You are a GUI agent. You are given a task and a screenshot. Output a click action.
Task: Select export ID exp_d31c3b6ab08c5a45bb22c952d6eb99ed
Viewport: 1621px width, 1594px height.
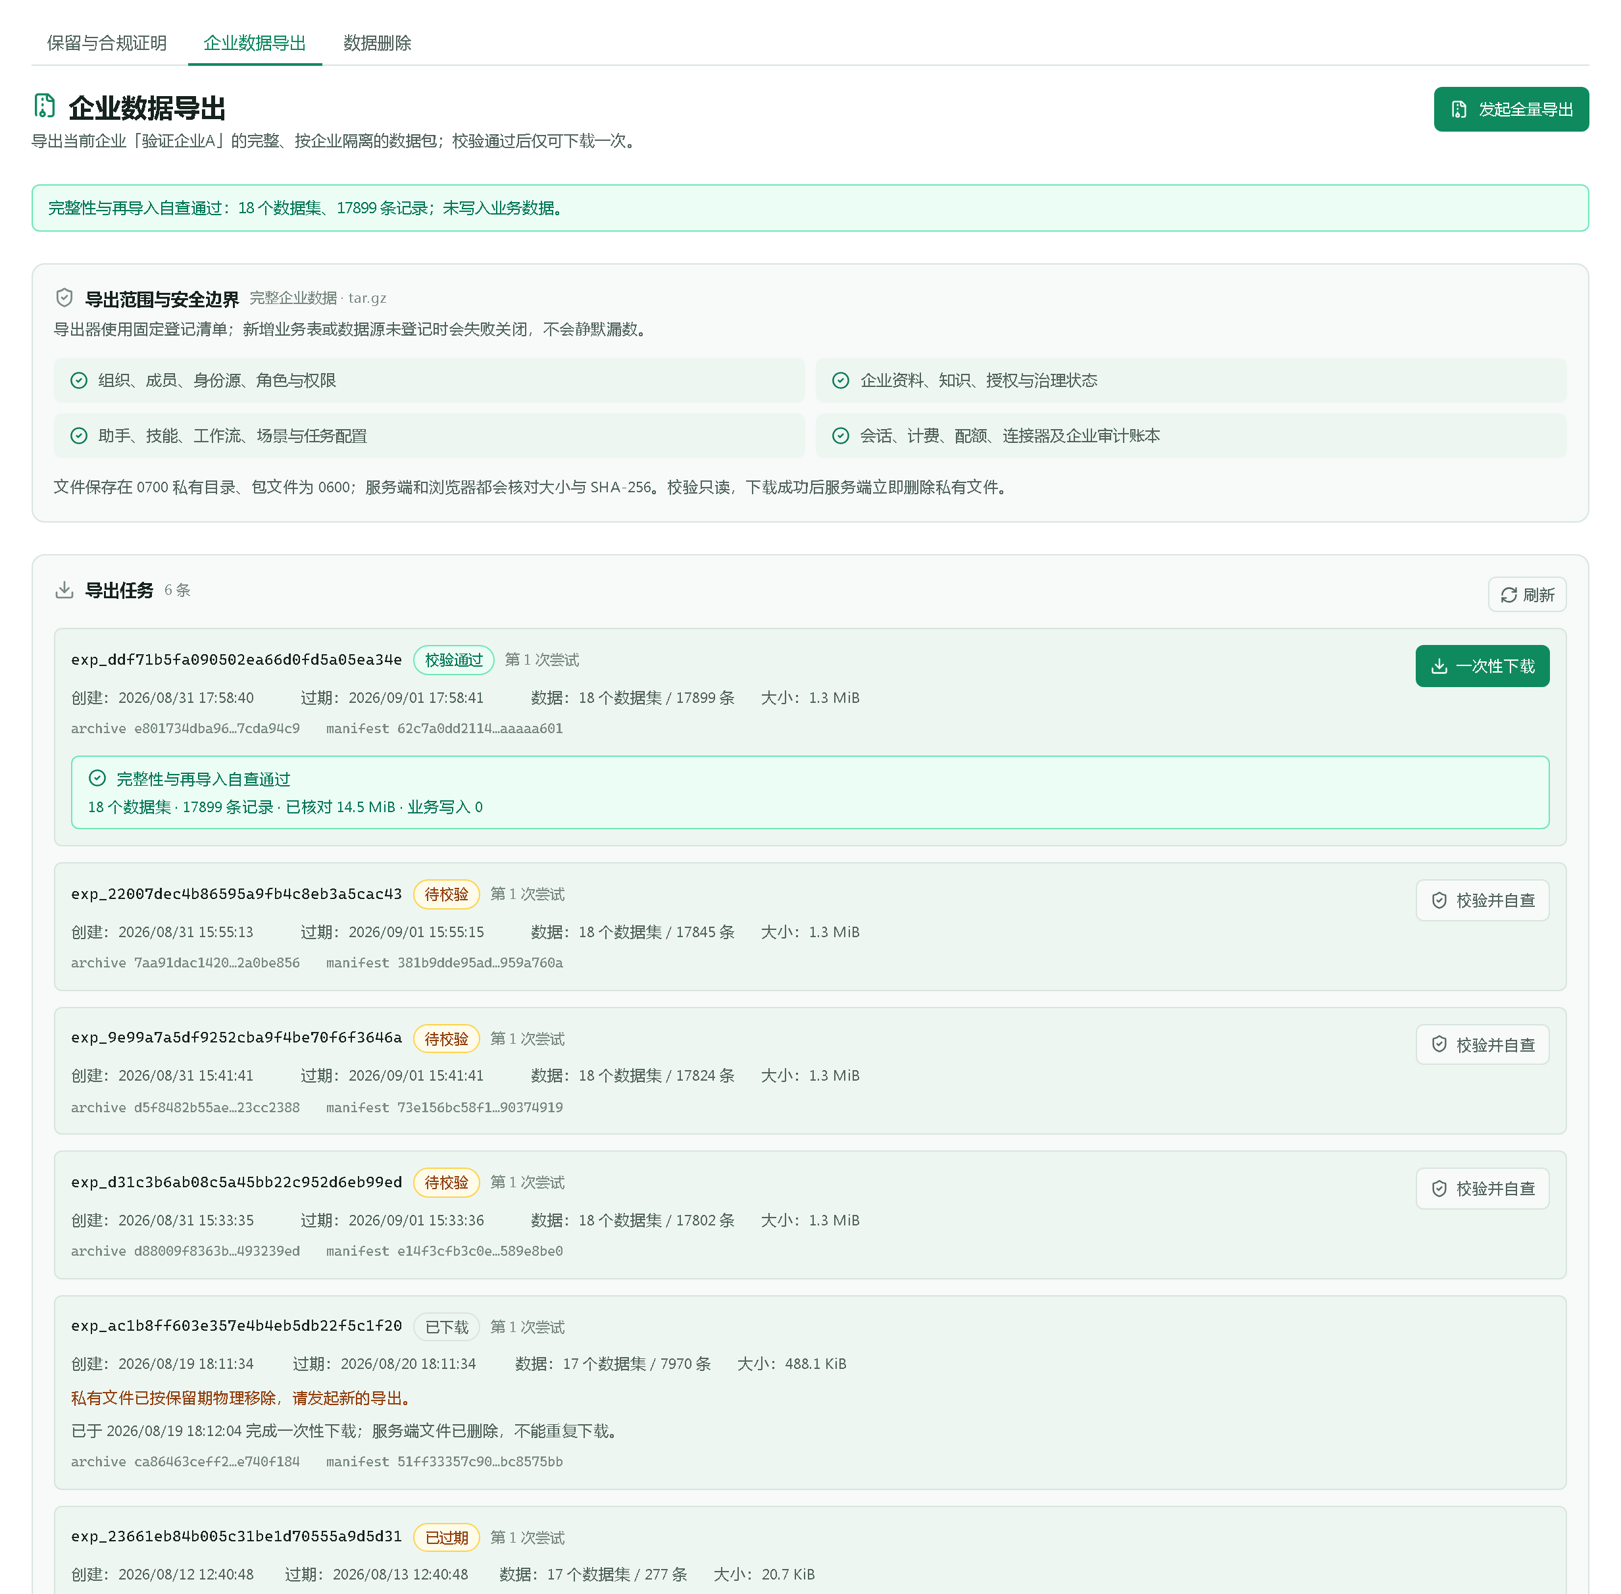[x=236, y=1182]
